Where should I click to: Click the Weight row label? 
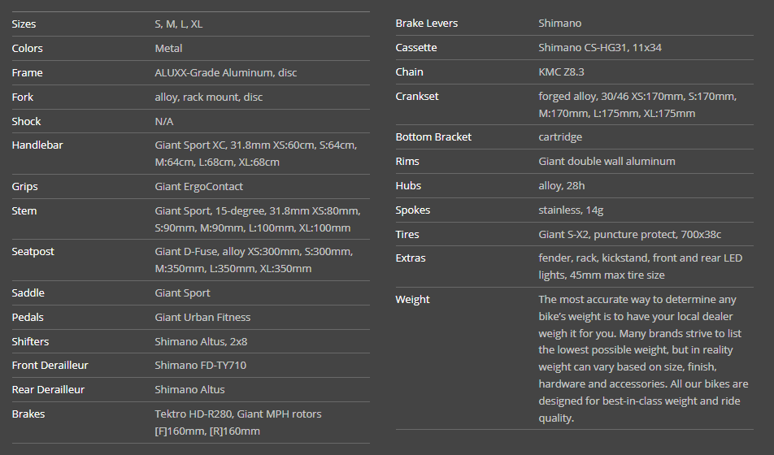412,299
